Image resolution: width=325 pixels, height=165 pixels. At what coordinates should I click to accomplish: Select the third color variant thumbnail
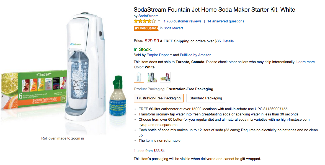pyautogui.click(x=165, y=77)
